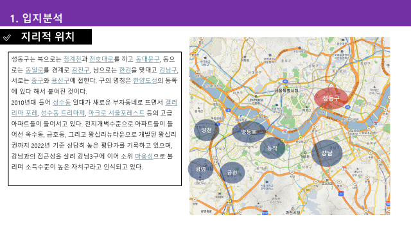Screen dimensions: 411x231
Task: Open the 성수동 hyperlink
Action: 62,102
